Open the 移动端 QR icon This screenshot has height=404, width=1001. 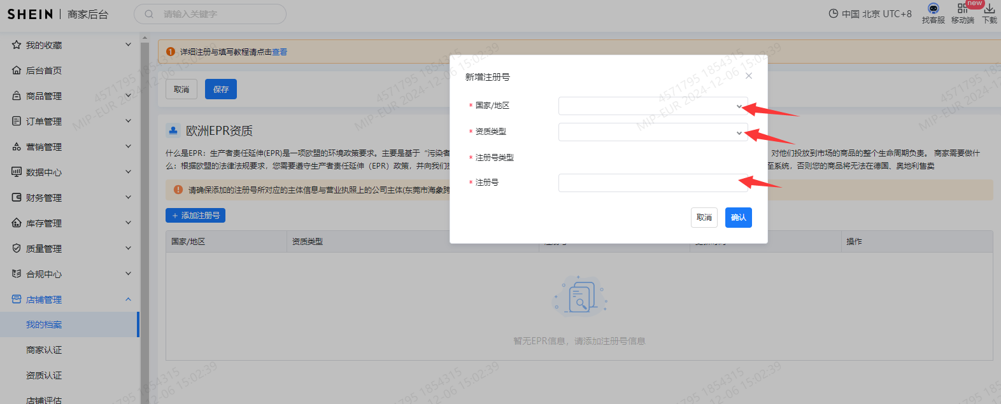point(962,8)
